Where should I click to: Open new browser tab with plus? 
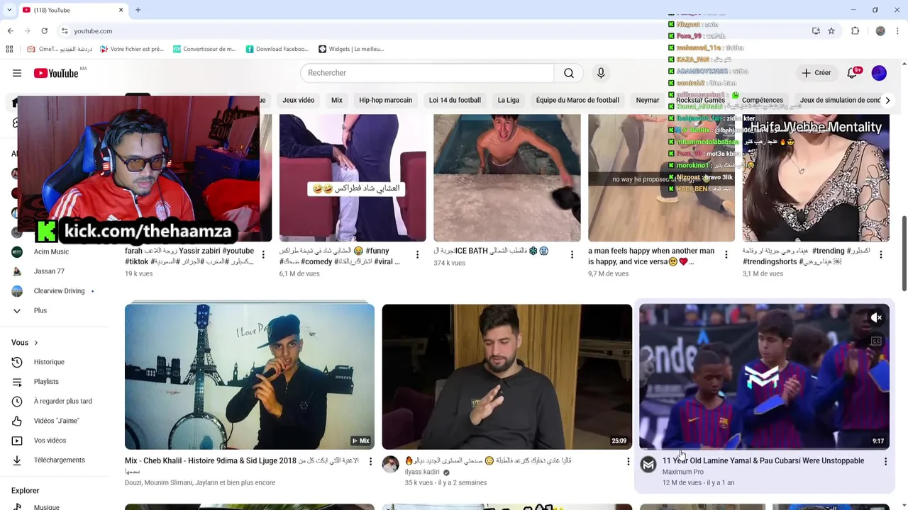point(138,10)
